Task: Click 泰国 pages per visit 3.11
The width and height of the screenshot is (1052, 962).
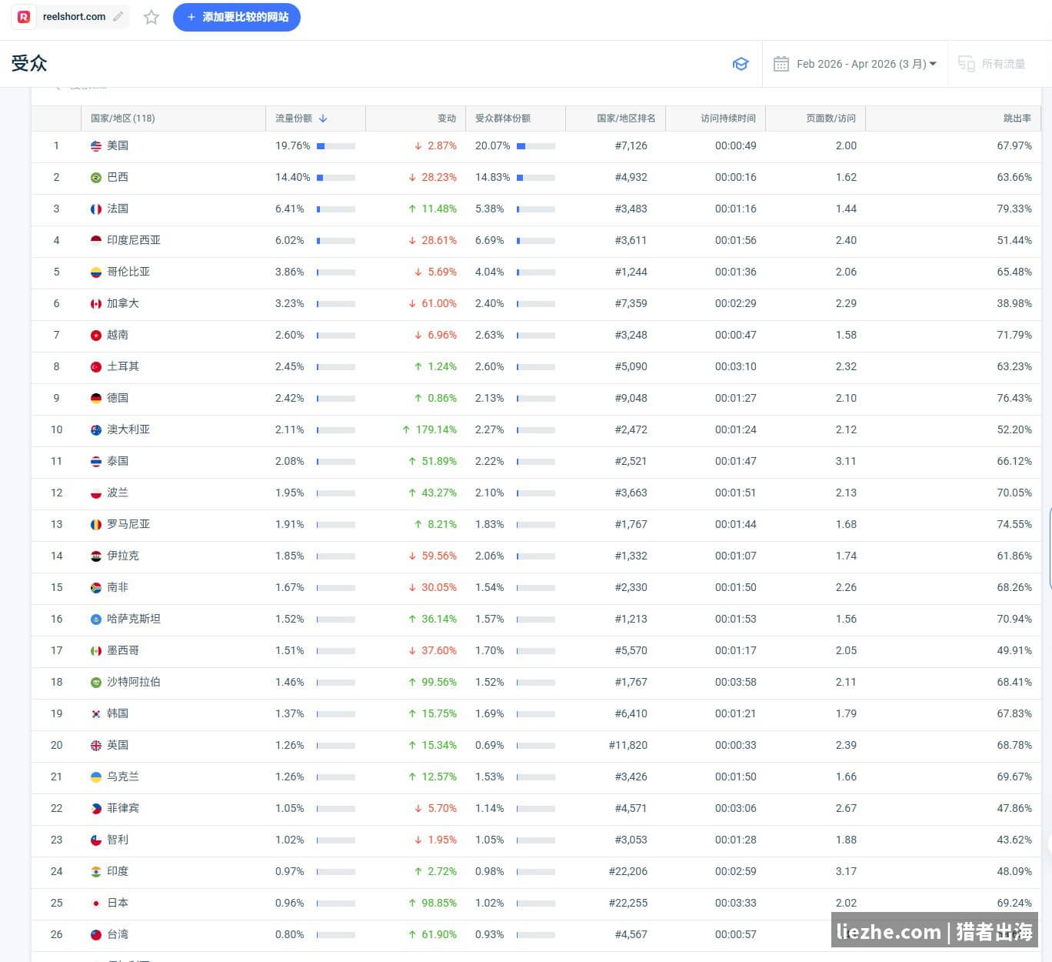Action: tap(846, 461)
